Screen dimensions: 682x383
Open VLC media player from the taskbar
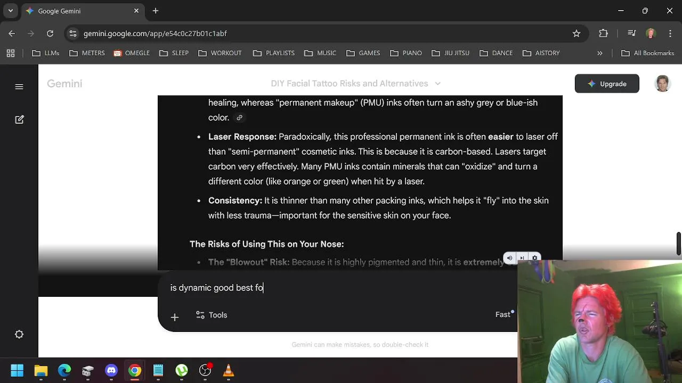(229, 370)
